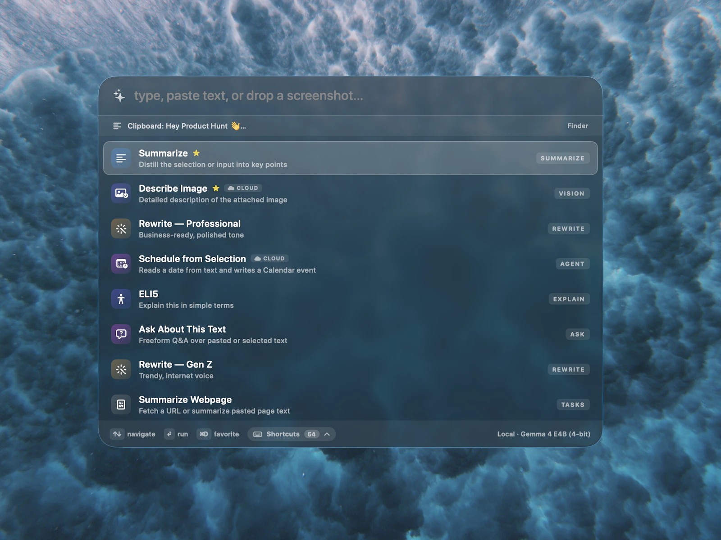
Task: Select the Rewrite — Gen Z action
Action: click(350, 369)
